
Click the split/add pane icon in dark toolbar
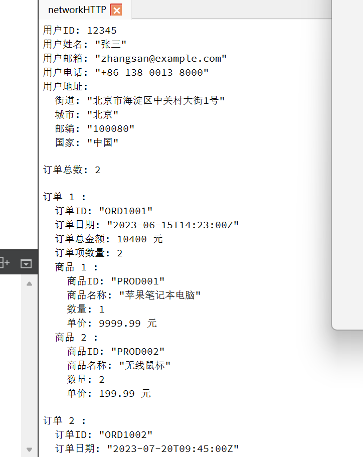[x=4, y=263]
